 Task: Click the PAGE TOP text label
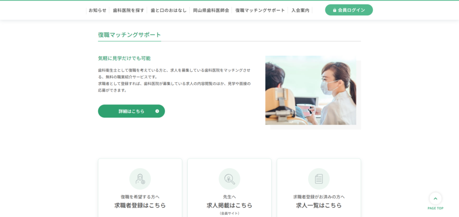[435, 209]
